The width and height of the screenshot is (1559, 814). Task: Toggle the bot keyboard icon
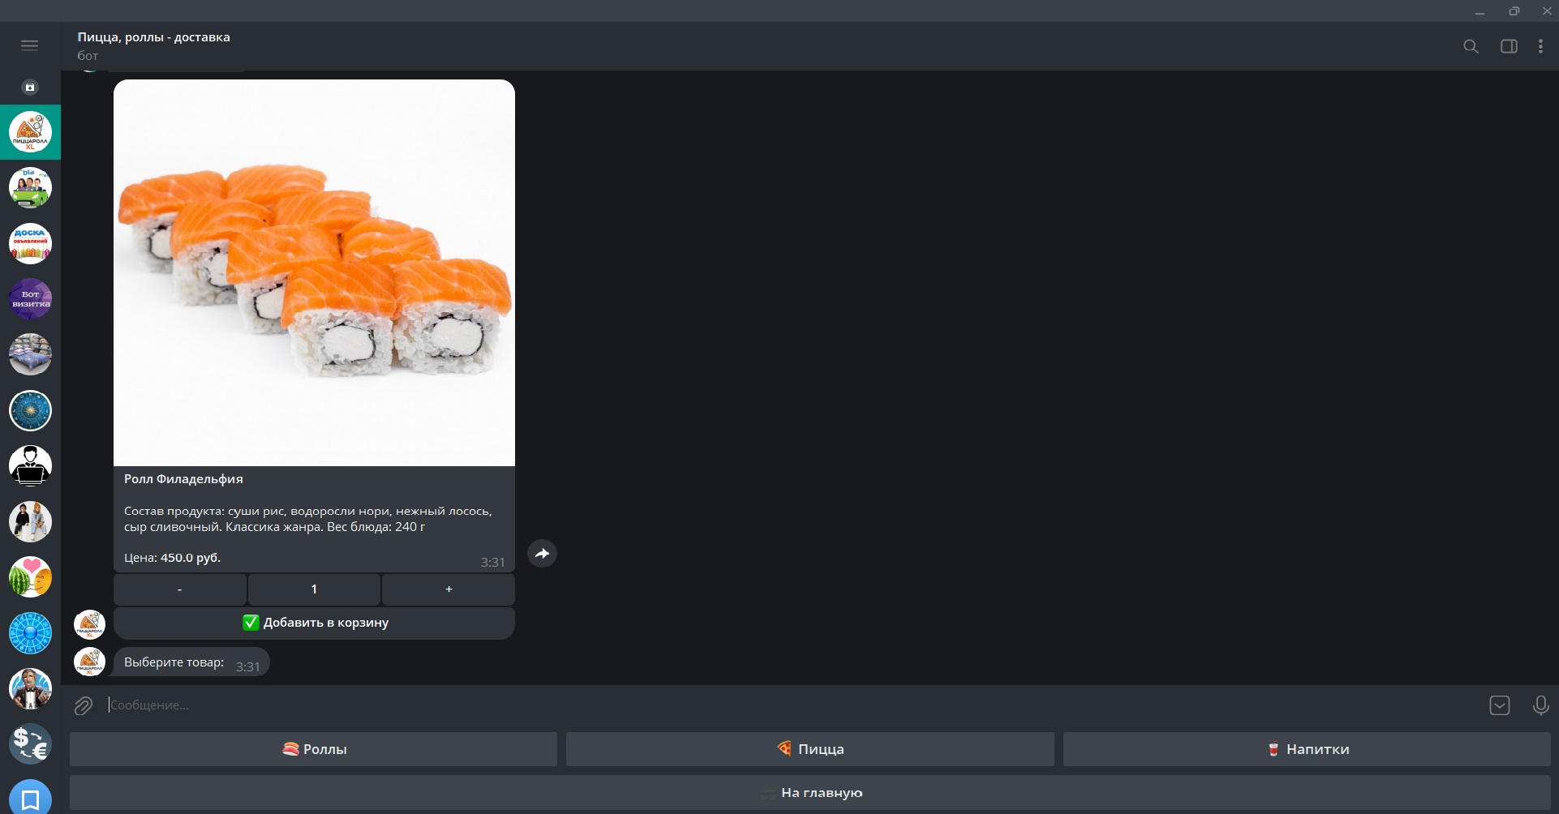click(x=1500, y=705)
